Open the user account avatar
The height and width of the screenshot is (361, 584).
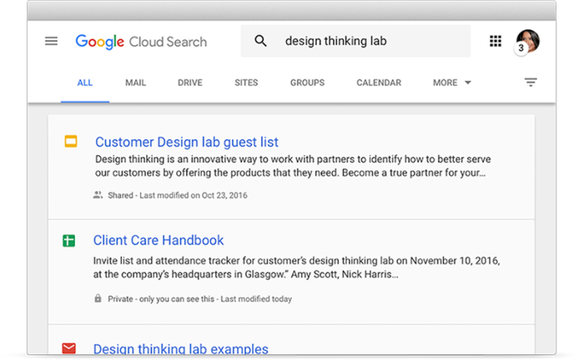[527, 41]
